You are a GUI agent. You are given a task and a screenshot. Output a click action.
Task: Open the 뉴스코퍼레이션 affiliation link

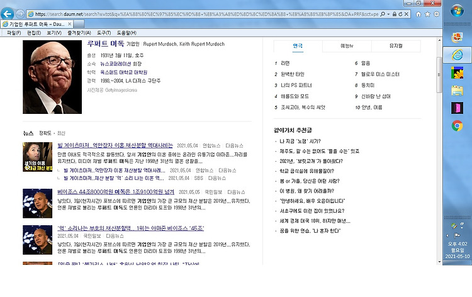116,64
